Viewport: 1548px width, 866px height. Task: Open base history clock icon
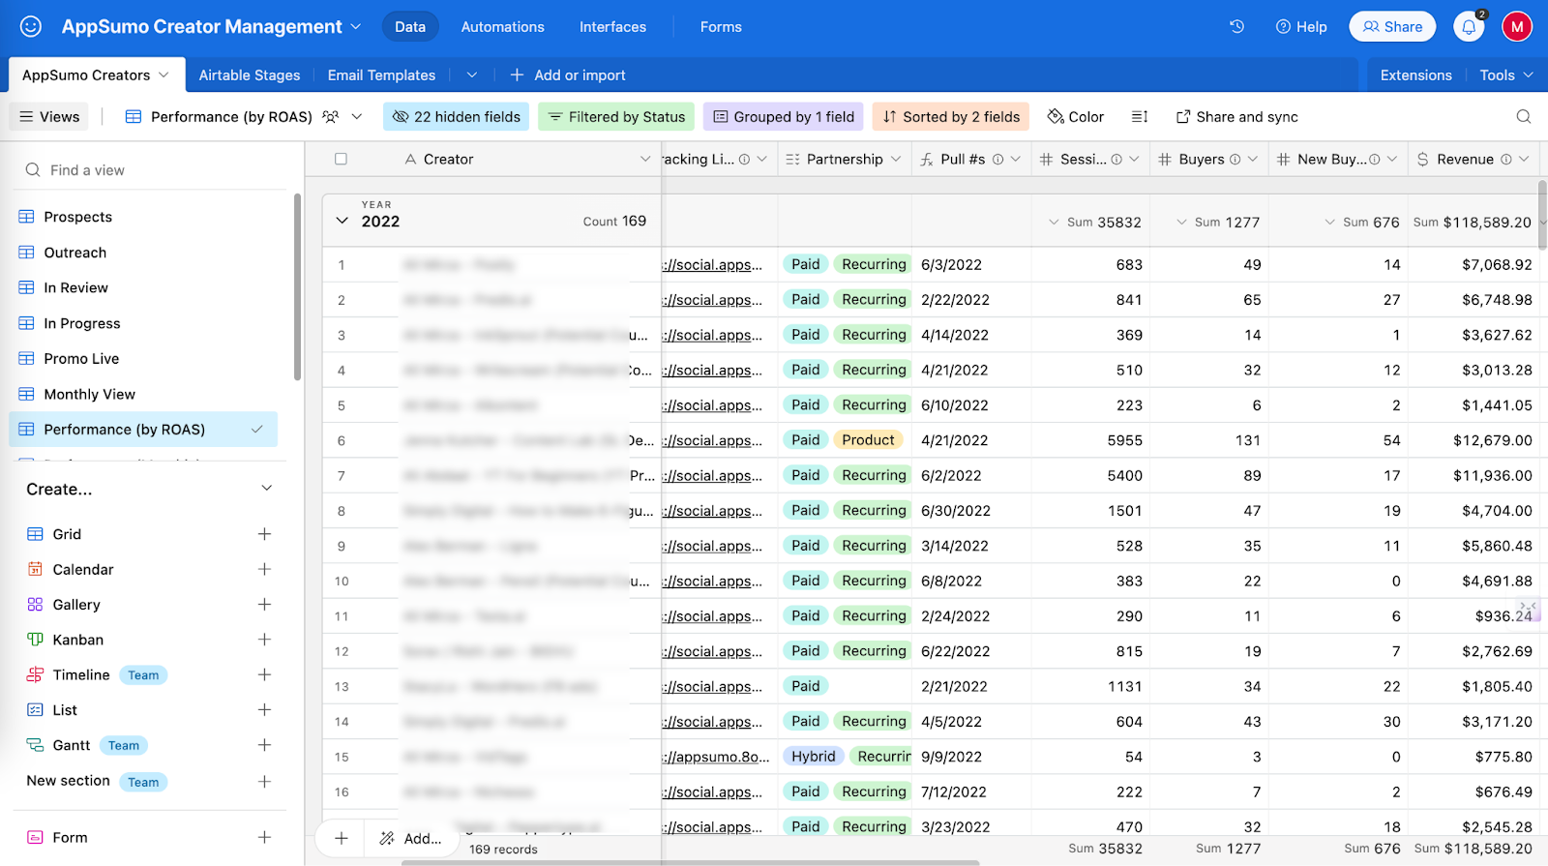pyautogui.click(x=1236, y=26)
